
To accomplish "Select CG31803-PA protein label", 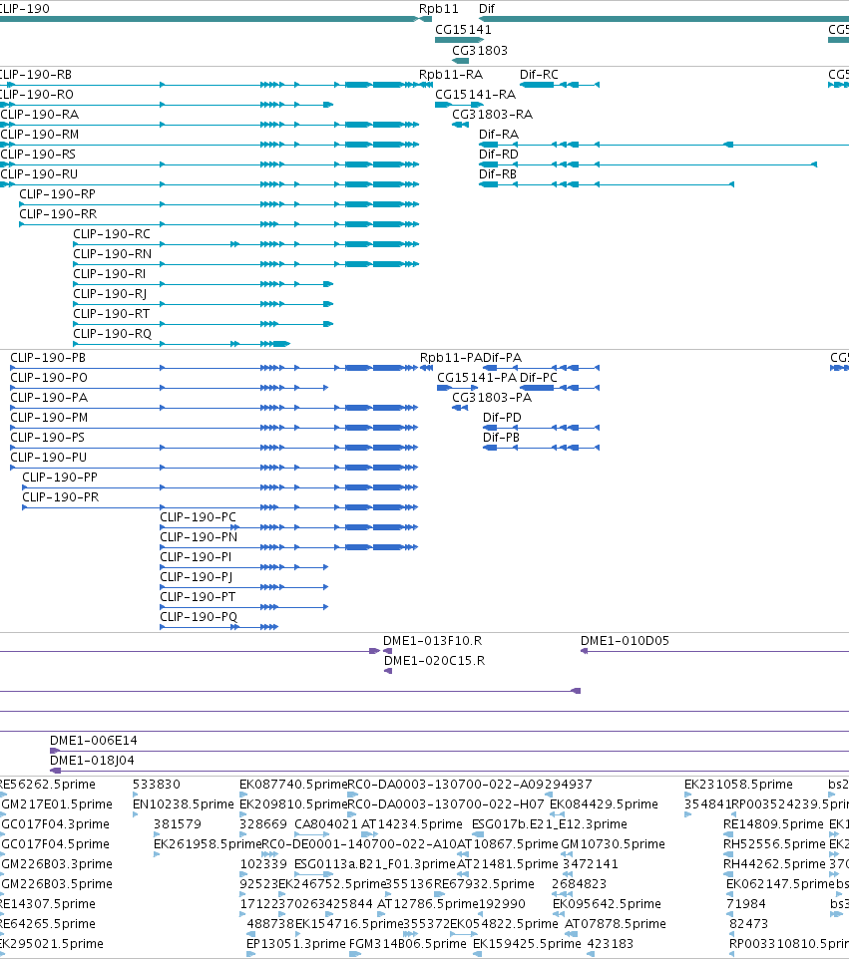I will pyautogui.click(x=492, y=398).
